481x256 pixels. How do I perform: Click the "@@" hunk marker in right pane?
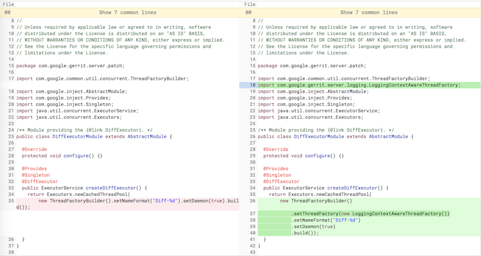pyautogui.click(x=249, y=12)
